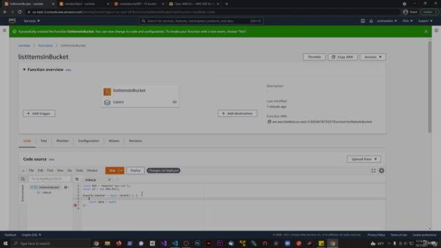Viewport: 441px width, 248px height.
Task: Go back in the browser
Action: [5, 12]
